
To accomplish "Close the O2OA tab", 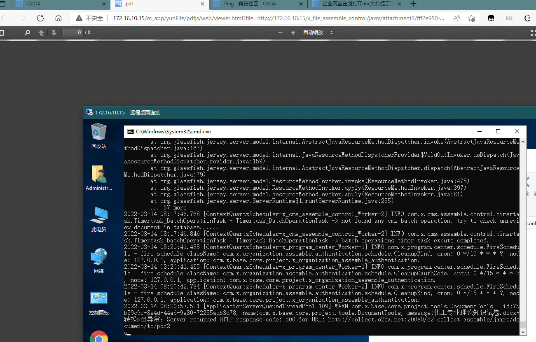I will 104,4.
